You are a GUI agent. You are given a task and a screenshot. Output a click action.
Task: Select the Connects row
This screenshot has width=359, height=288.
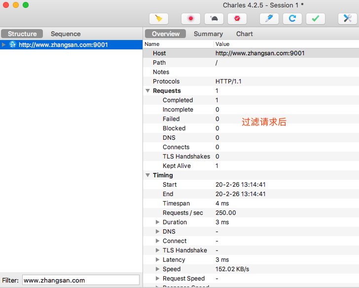[x=251, y=147]
